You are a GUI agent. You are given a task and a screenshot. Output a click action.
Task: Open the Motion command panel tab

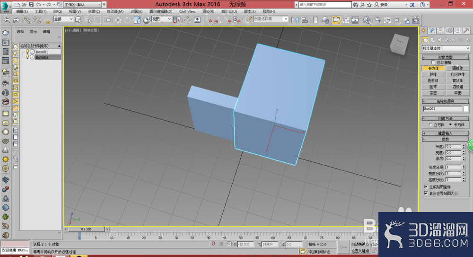pos(449,30)
